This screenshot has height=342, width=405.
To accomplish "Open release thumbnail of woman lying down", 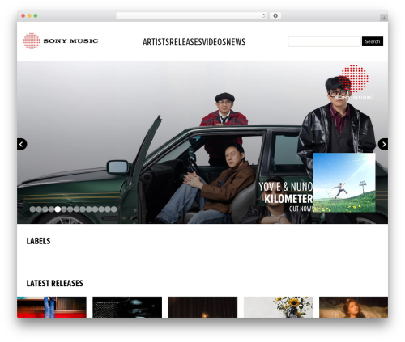I will pos(354,307).
